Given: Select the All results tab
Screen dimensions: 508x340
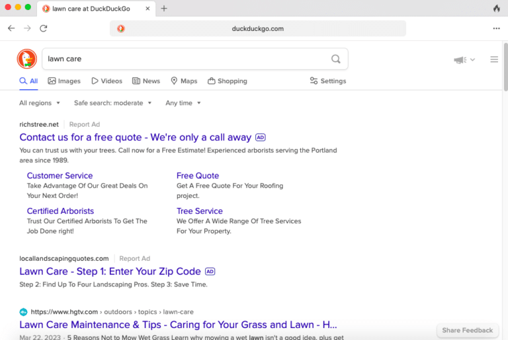Looking at the screenshot, I should 28,81.
